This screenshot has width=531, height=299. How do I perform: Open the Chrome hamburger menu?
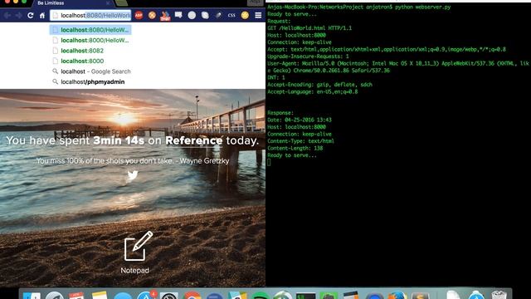click(258, 15)
